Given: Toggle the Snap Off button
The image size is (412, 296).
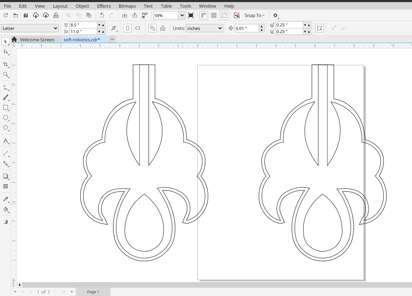Looking at the screenshot, I should coord(237,16).
